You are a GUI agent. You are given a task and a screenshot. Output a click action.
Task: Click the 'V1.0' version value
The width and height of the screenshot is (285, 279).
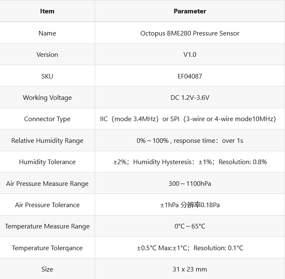[190, 55]
